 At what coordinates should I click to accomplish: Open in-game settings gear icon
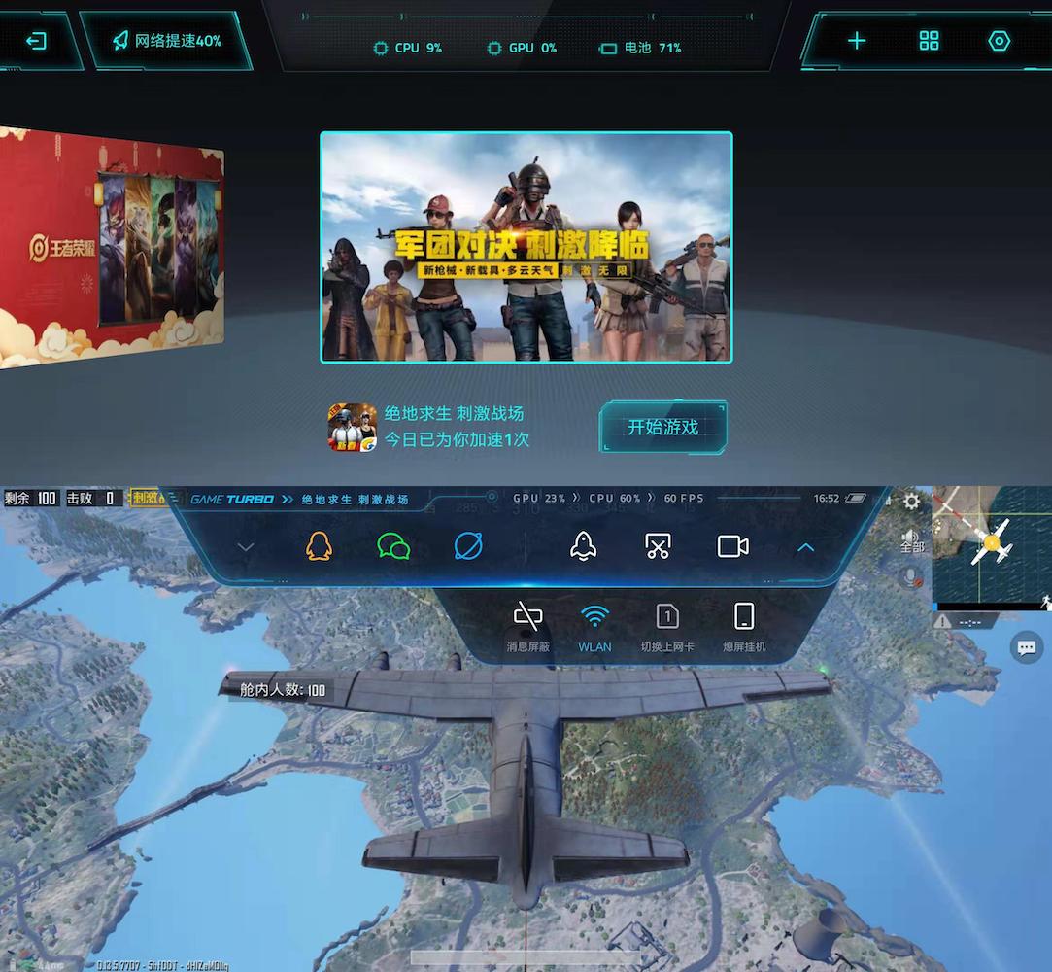[911, 501]
